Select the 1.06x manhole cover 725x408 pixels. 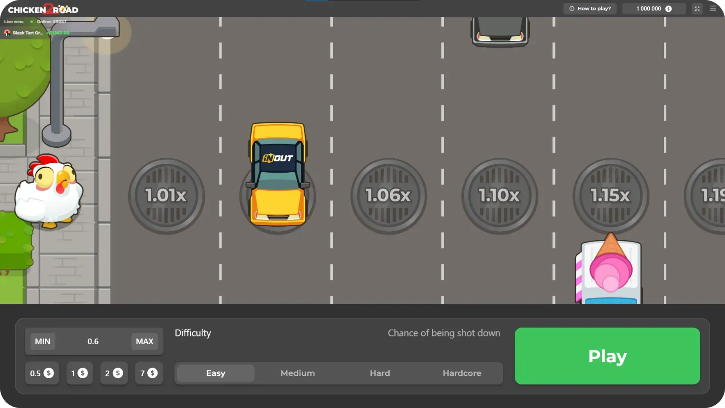[388, 196]
